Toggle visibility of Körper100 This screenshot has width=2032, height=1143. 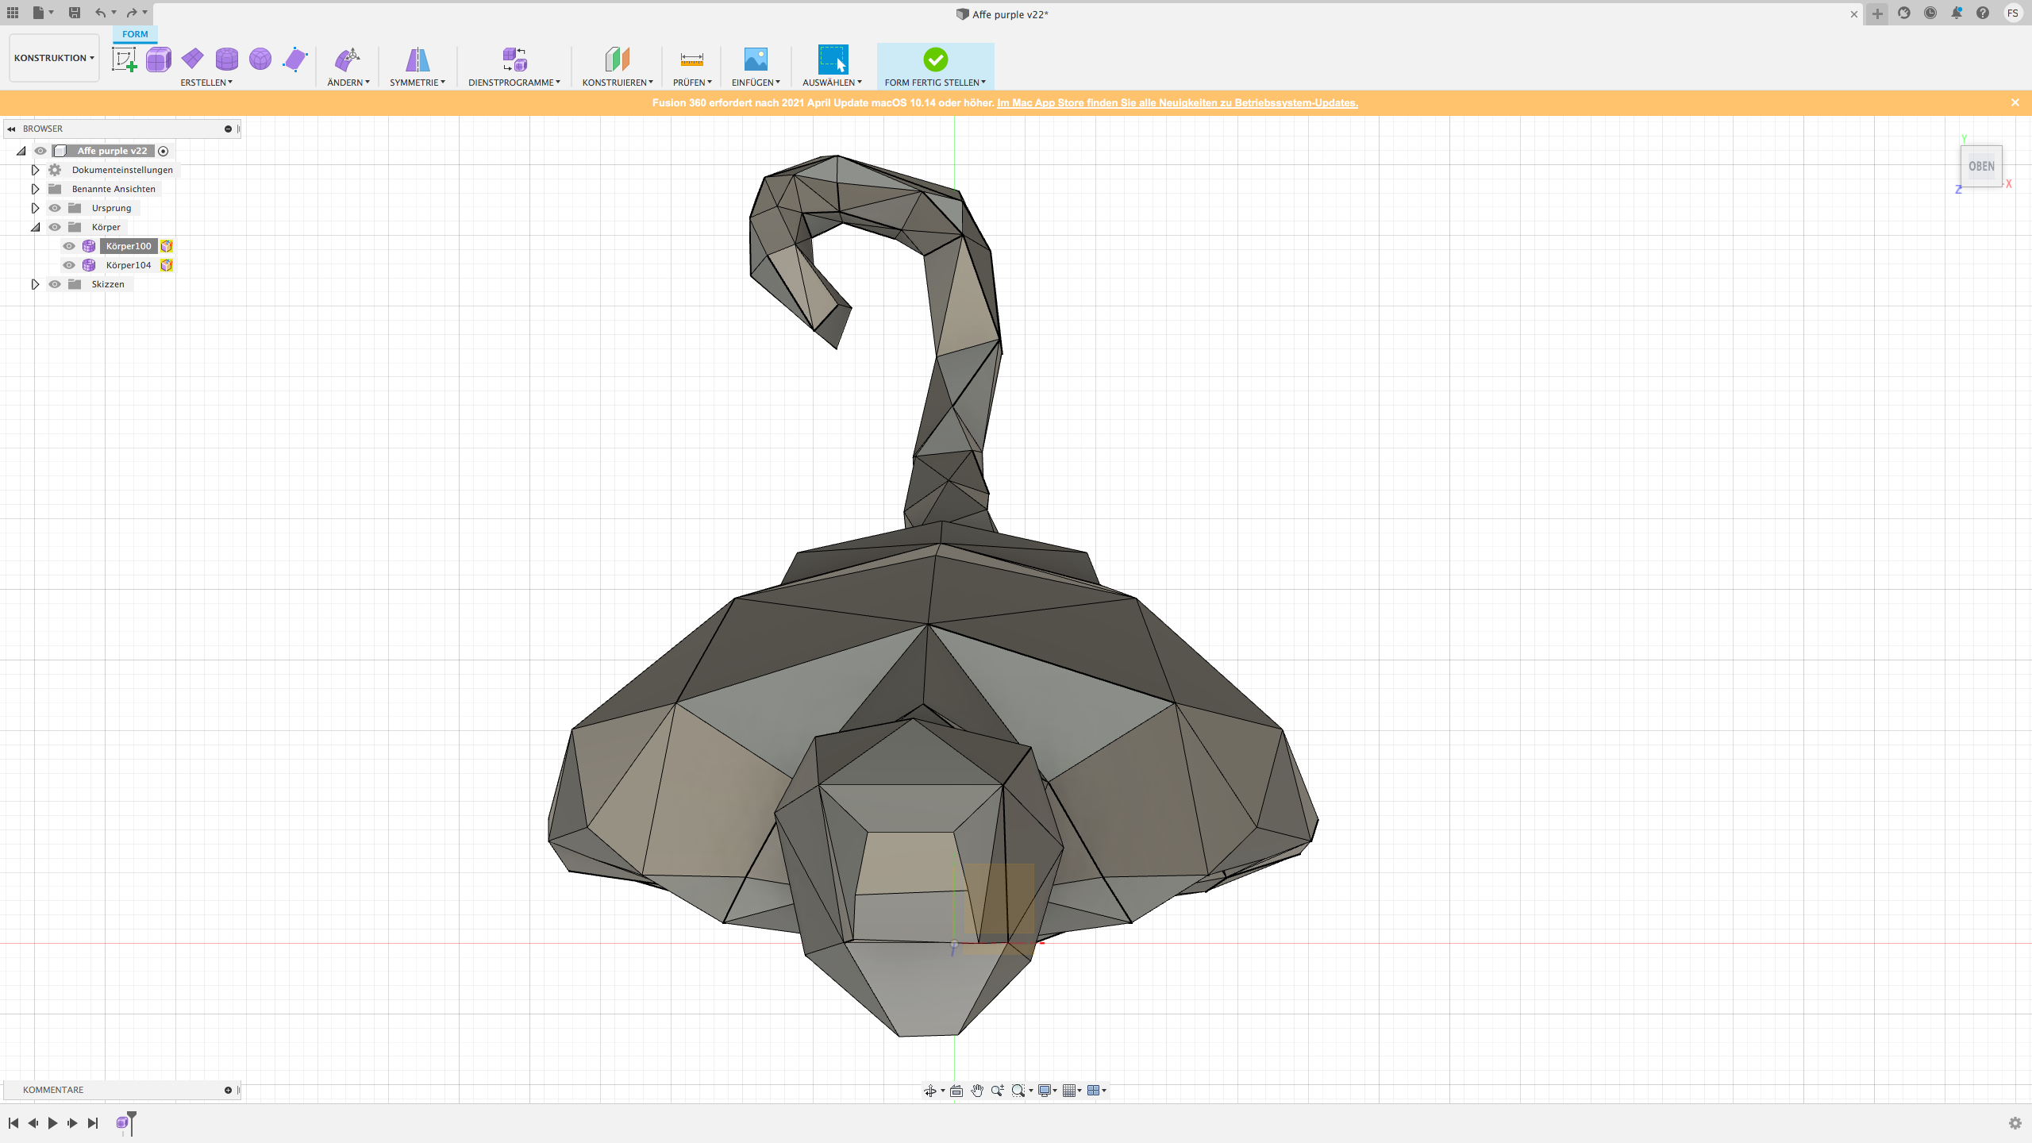69,246
